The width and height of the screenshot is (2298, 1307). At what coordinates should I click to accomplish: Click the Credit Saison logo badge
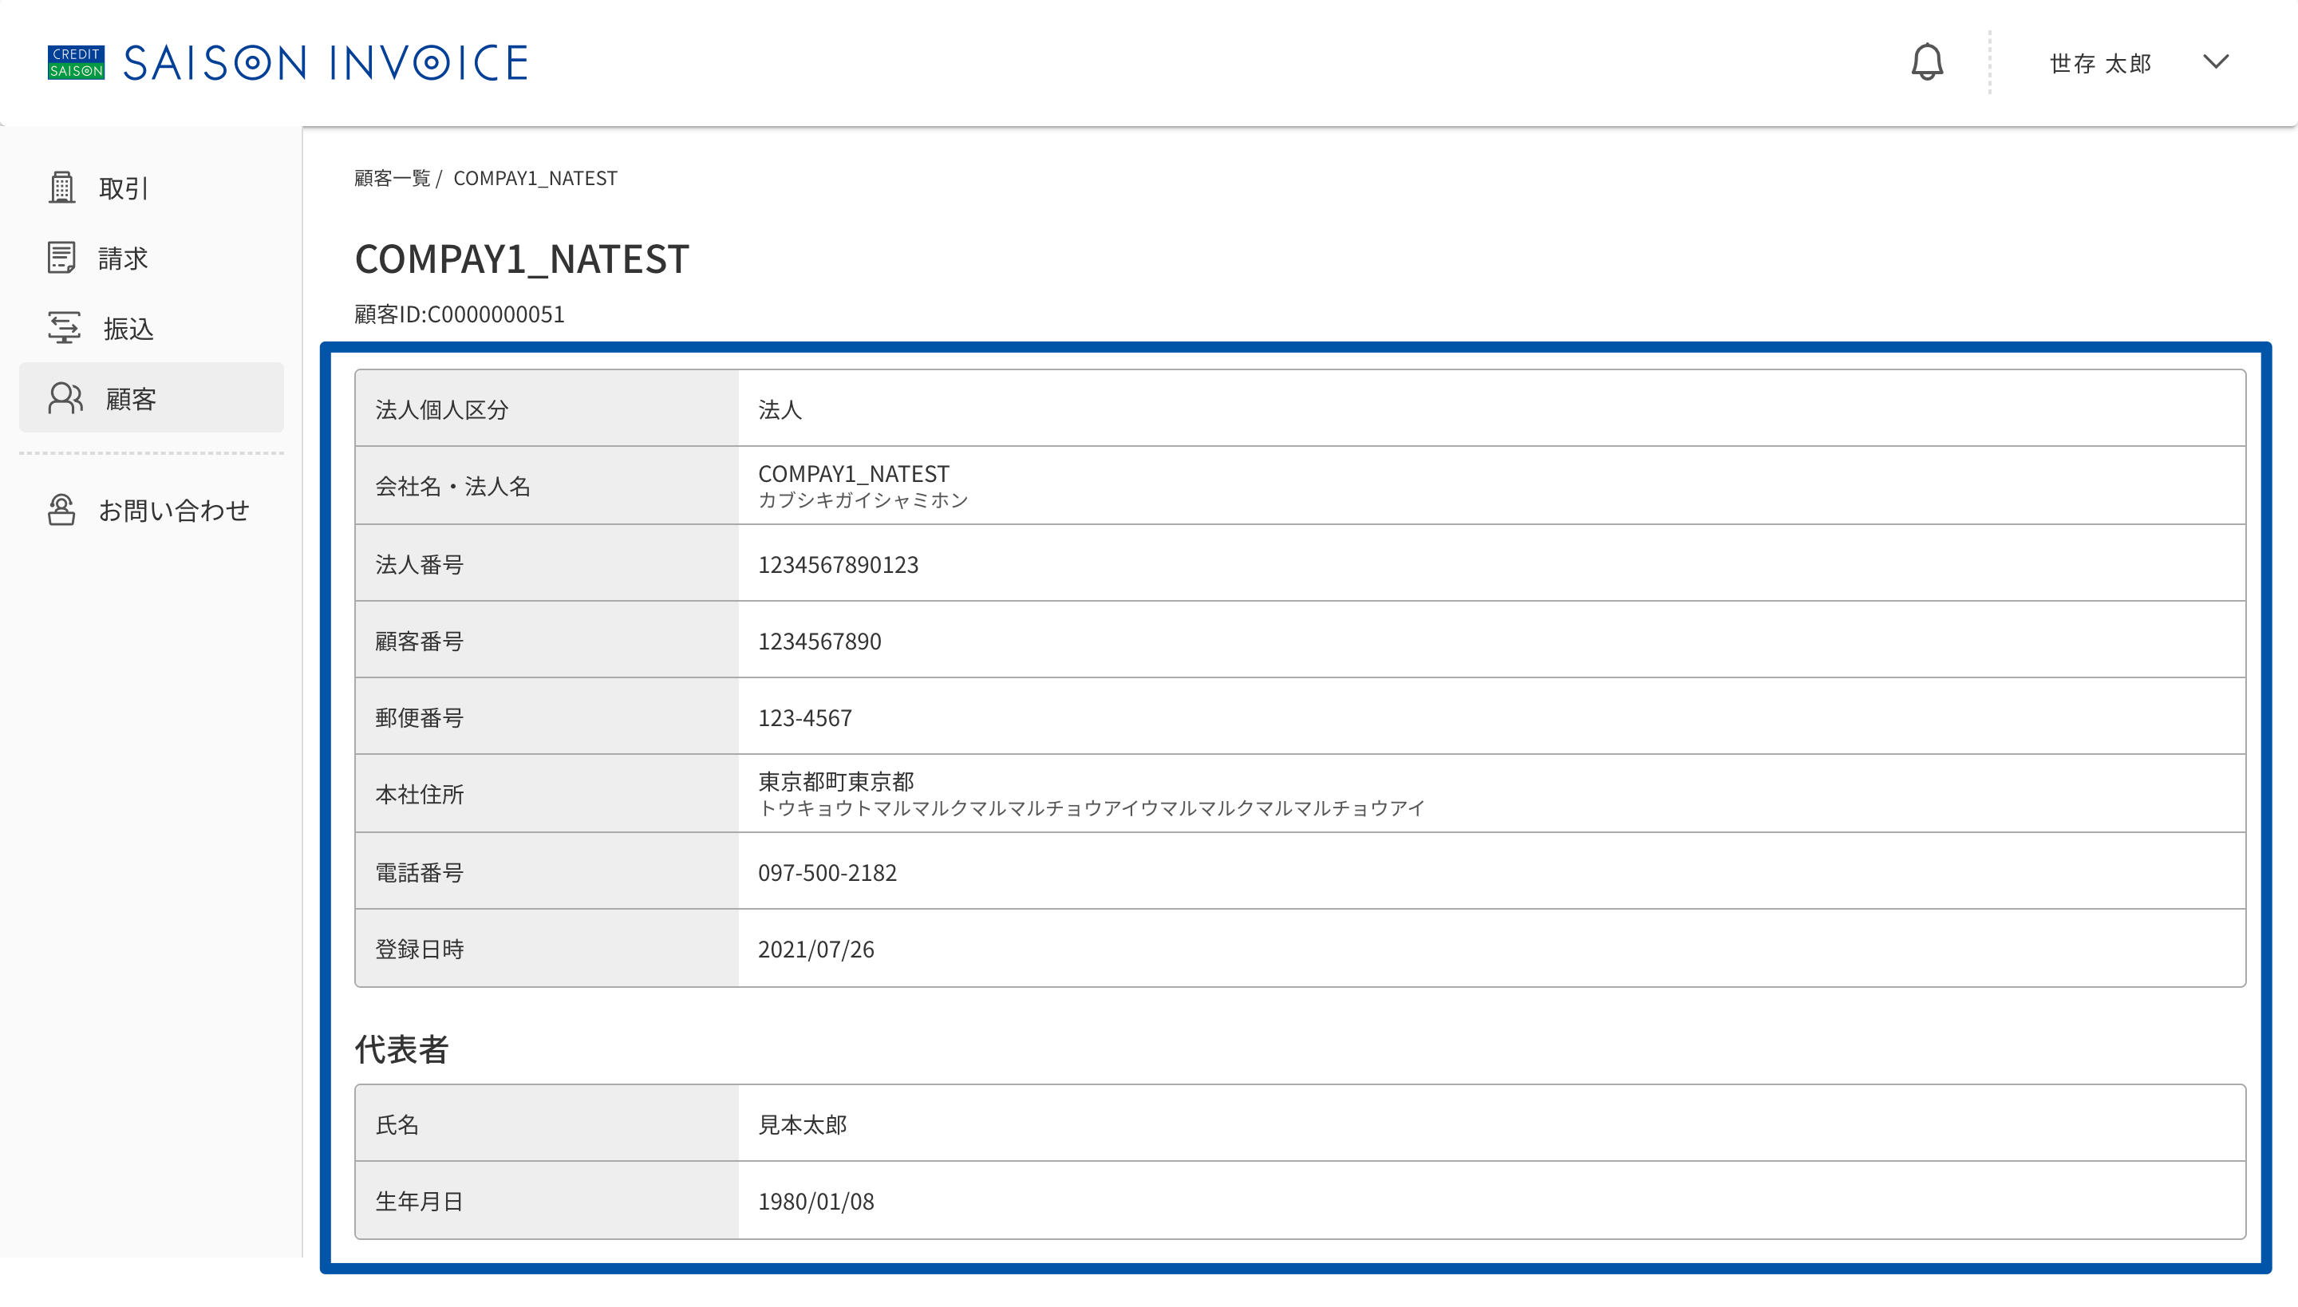(77, 62)
